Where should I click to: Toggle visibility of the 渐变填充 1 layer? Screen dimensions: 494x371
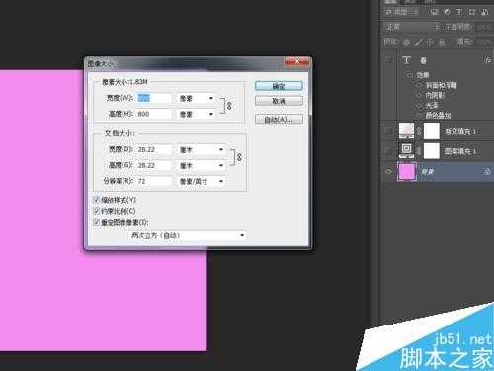[388, 131]
